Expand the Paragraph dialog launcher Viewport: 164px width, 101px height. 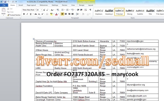point(91,18)
